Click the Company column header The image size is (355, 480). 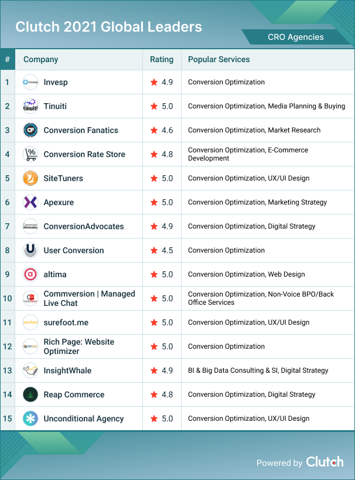pyautogui.click(x=40, y=59)
